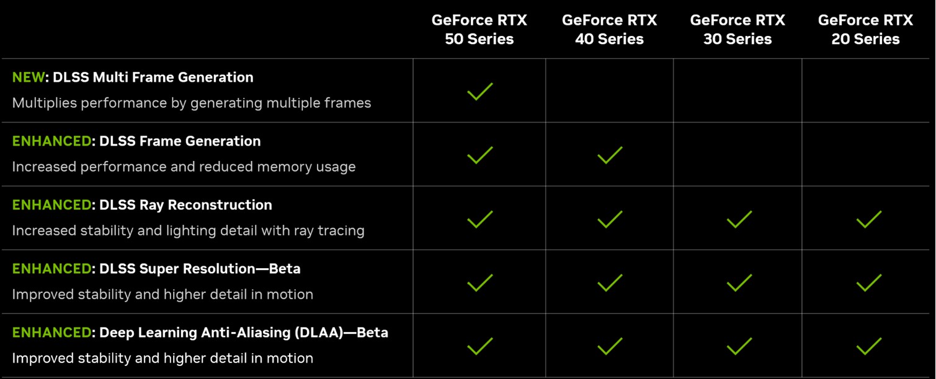Click the DLAA checkmark under 50 Series

[479, 346]
